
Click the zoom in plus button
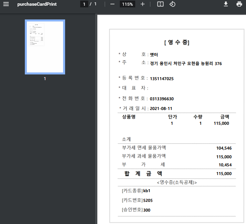[x=143, y=4]
